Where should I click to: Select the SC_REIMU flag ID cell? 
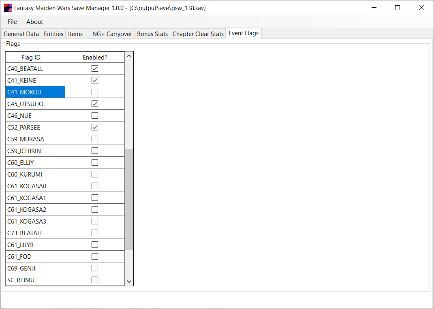tap(35, 280)
